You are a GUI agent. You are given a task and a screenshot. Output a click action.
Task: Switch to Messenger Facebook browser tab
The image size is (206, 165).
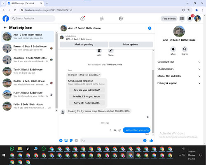point(25,3)
